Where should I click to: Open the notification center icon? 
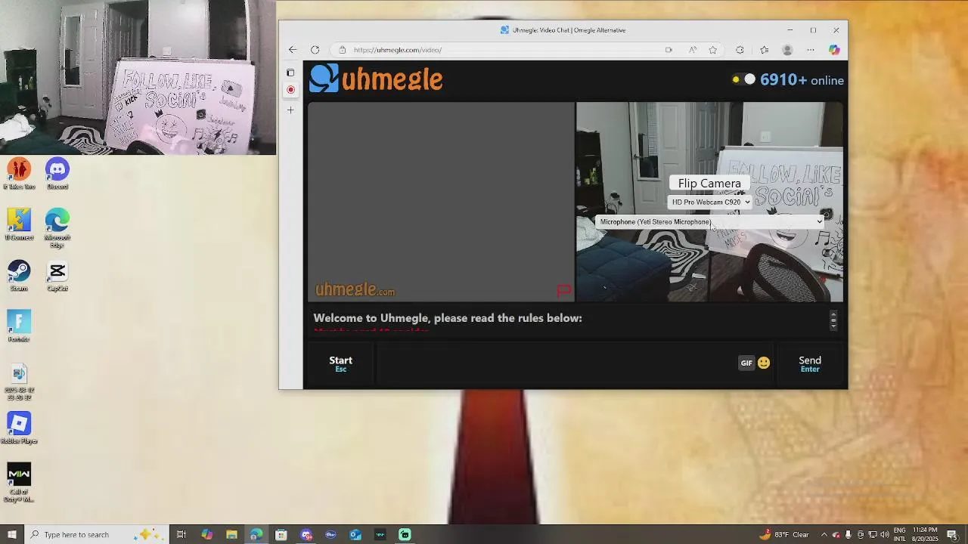point(953,534)
